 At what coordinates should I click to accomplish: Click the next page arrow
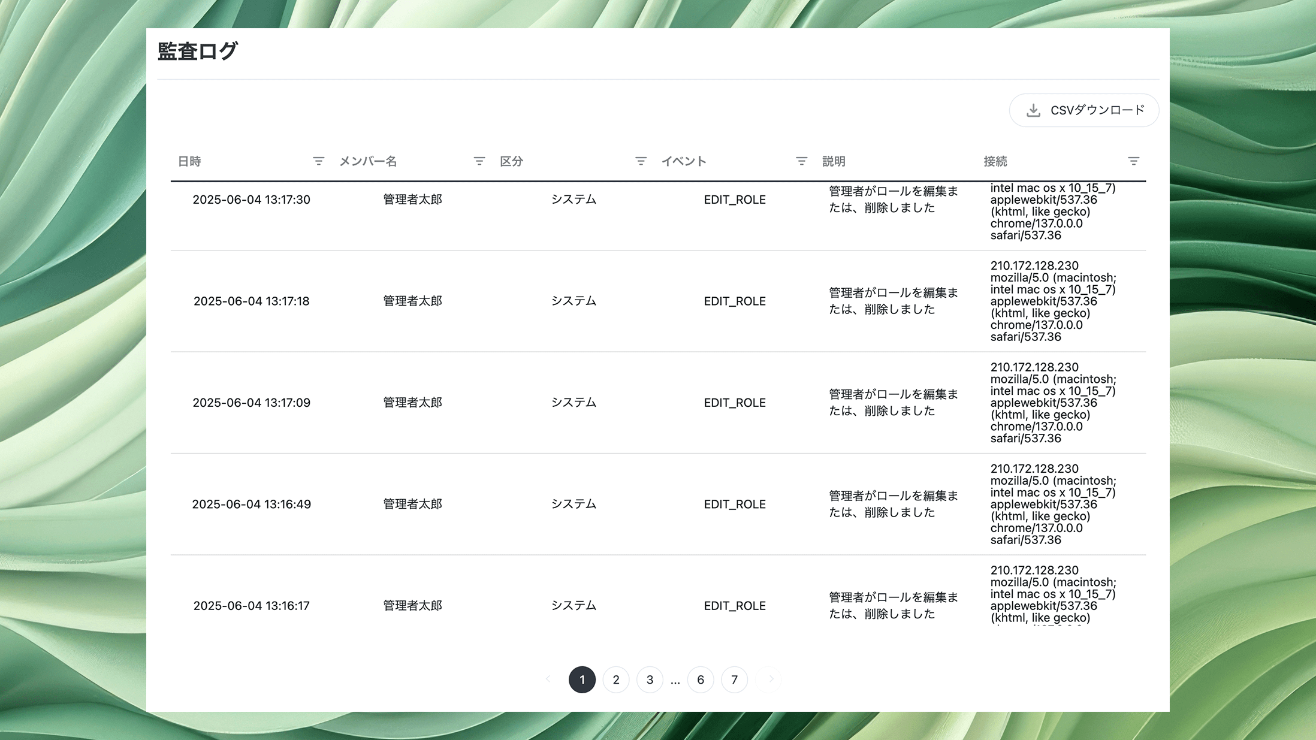point(771,679)
